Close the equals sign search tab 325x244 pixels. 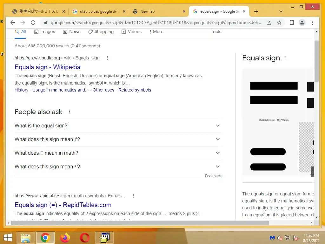(244, 11)
